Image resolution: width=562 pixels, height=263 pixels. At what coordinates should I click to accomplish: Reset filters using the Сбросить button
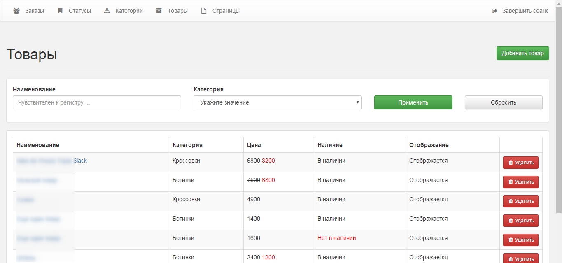(x=503, y=102)
